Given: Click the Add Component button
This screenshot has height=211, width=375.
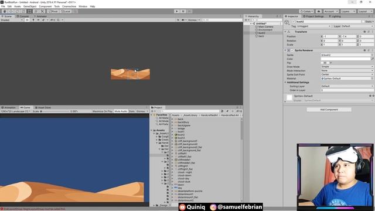Looking at the screenshot, I should click(x=329, y=110).
